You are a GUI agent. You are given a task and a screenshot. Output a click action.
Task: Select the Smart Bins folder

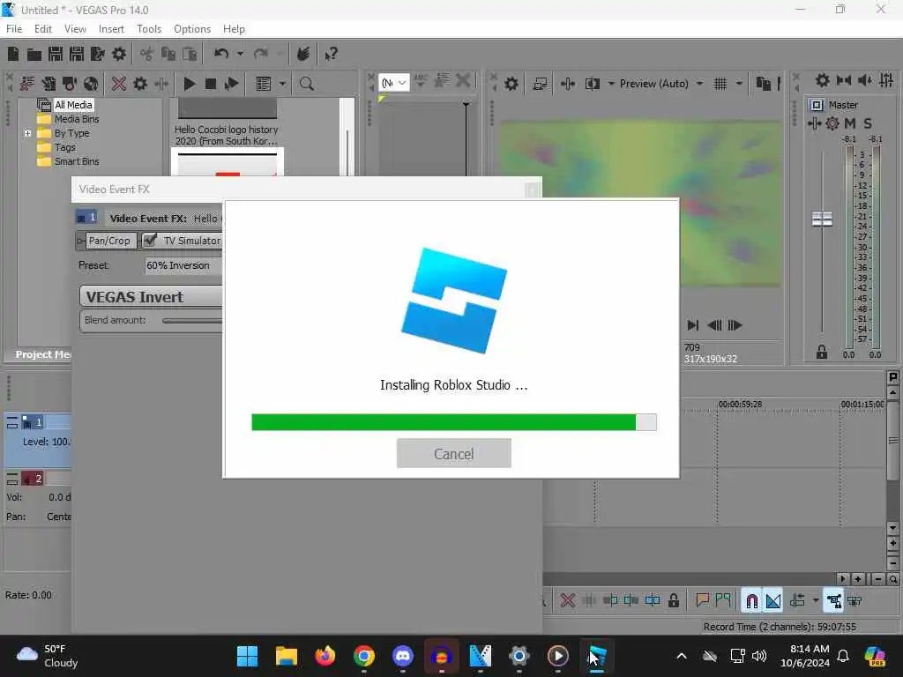coord(77,162)
